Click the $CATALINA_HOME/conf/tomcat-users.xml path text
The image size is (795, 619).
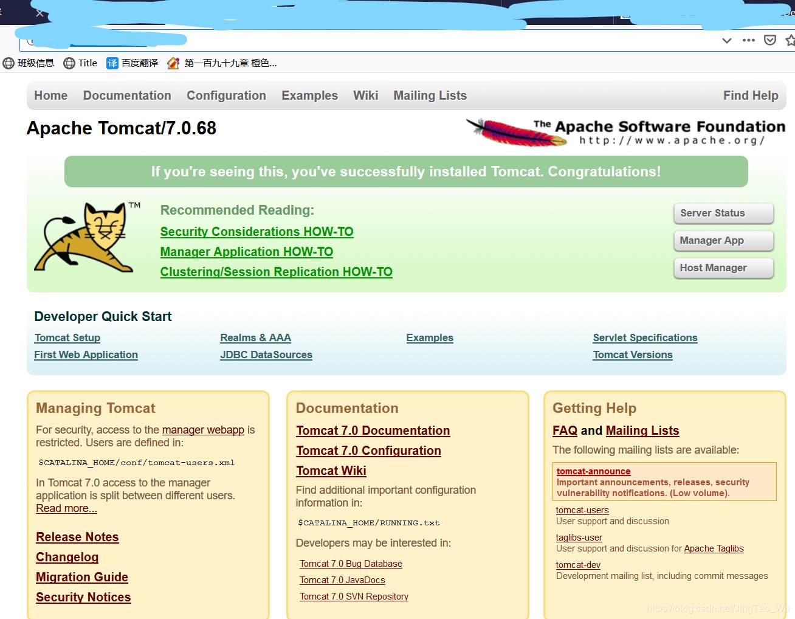point(137,463)
